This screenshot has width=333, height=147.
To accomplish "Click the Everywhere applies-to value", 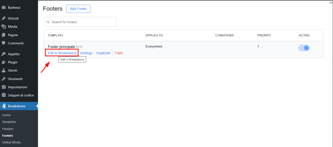I will [x=154, y=46].
